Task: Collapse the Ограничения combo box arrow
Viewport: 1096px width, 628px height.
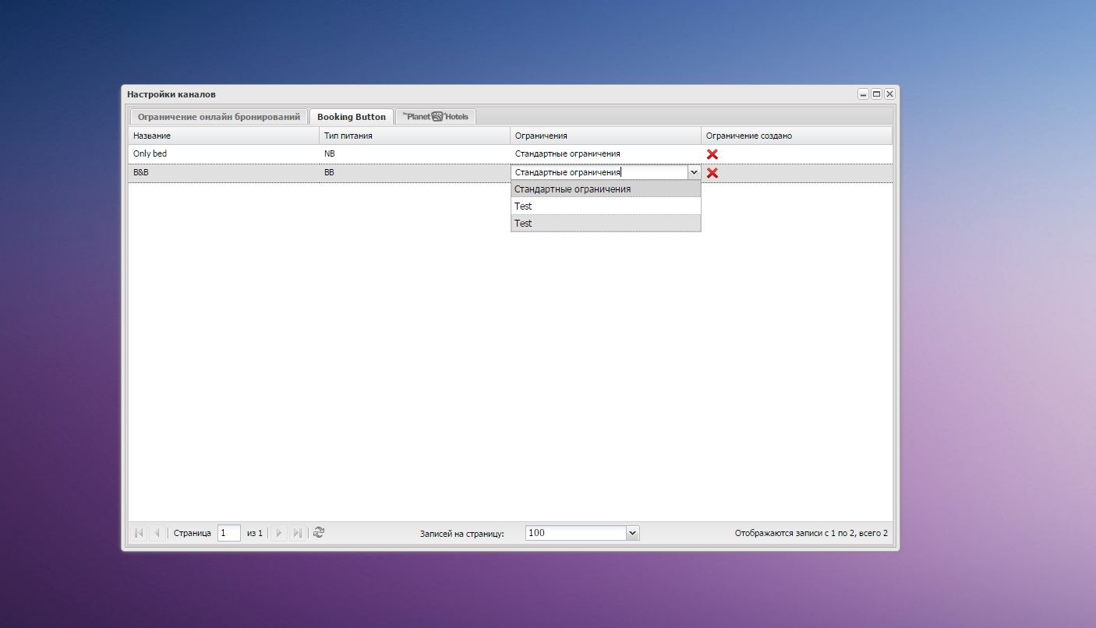Action: (694, 173)
